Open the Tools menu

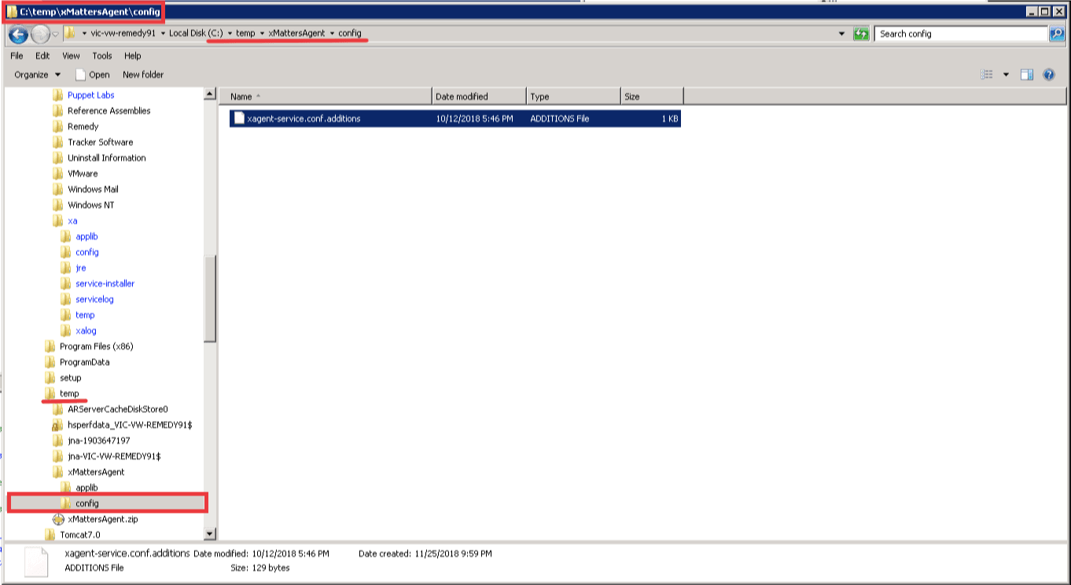tap(102, 56)
